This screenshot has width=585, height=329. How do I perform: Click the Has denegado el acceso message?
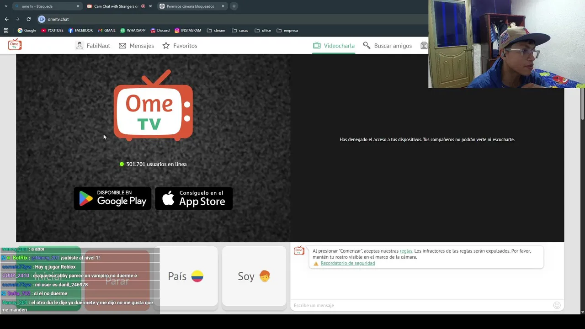[x=427, y=139]
